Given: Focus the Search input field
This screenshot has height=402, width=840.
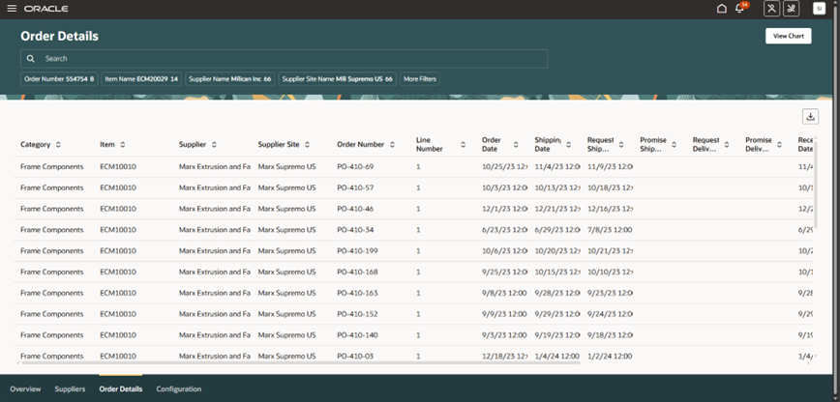Looking at the screenshot, I should pyautogui.click(x=284, y=59).
